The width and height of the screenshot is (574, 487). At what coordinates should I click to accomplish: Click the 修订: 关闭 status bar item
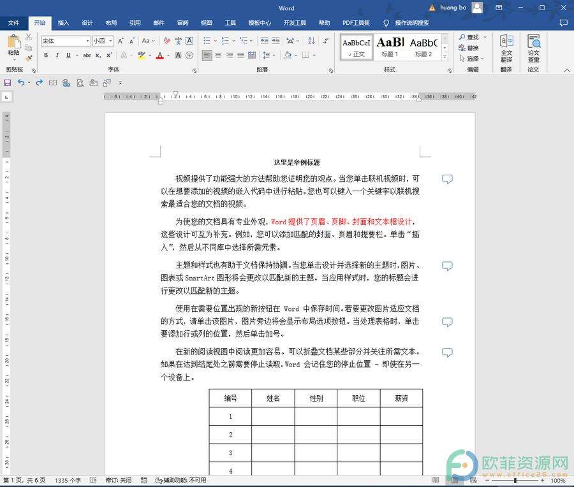pos(118,480)
